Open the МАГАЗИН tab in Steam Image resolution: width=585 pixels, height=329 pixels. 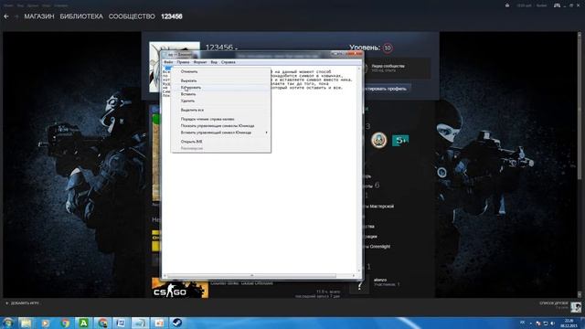coord(39,16)
